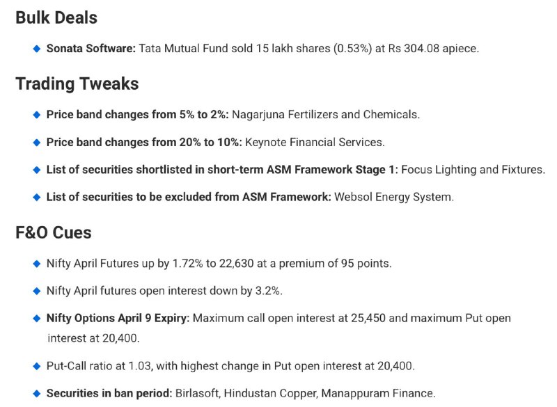The image size is (557, 407).
Task: Click the diamond bullet next to 20% to 10% price band
Action: click(x=37, y=143)
